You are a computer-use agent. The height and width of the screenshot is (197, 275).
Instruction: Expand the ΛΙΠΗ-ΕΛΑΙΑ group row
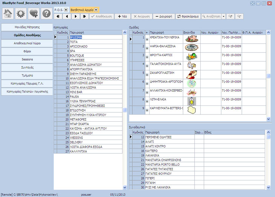coord(147,101)
